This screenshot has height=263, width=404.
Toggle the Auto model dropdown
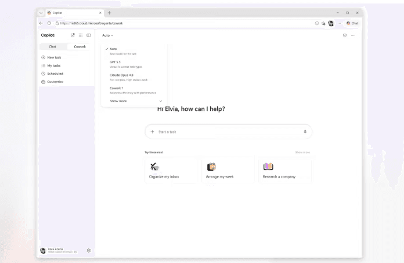[108, 35]
